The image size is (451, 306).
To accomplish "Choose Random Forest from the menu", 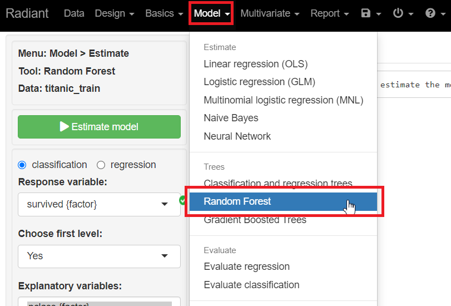I will click(237, 201).
